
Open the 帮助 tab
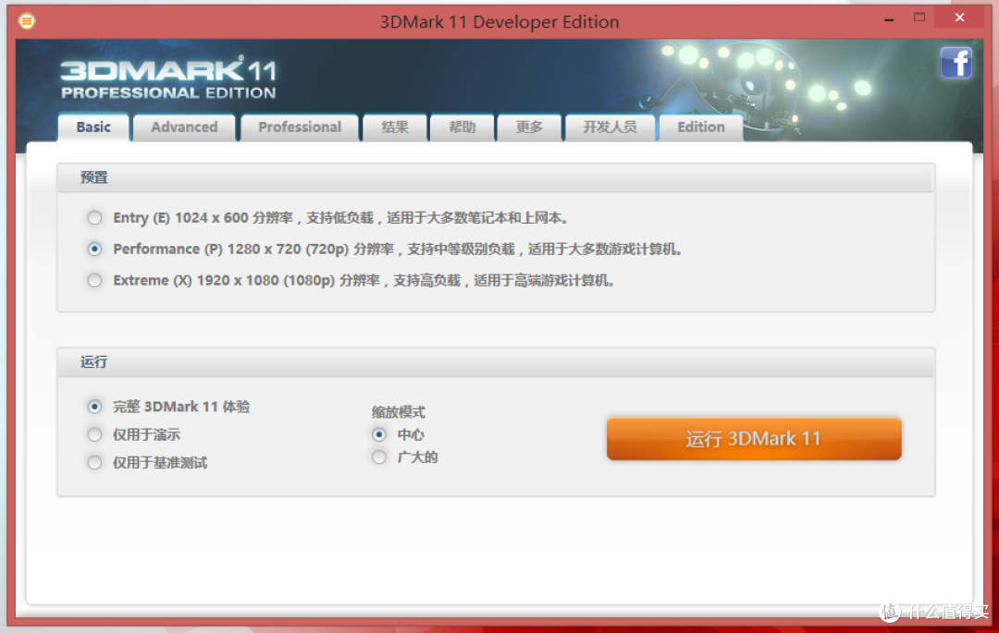462,128
